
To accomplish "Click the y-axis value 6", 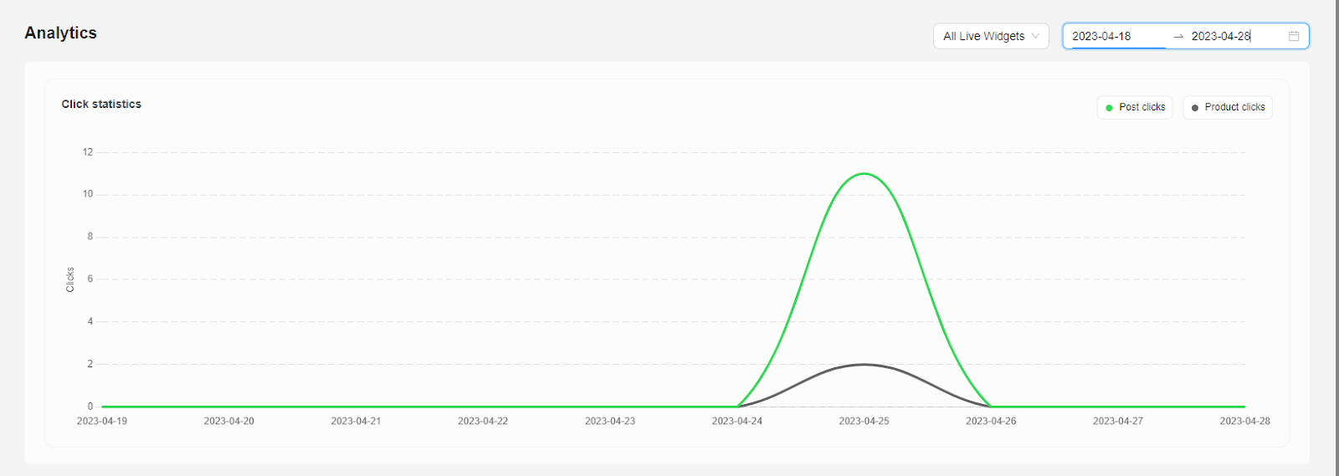I will [90, 279].
